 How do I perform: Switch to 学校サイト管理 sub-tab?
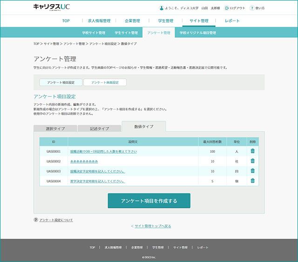coord(94,33)
